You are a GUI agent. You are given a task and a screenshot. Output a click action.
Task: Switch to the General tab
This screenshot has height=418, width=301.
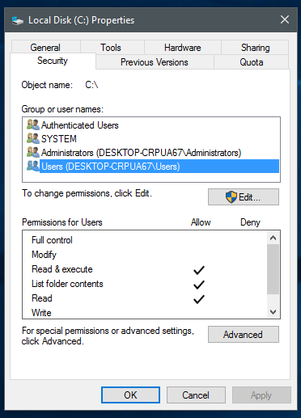45,48
